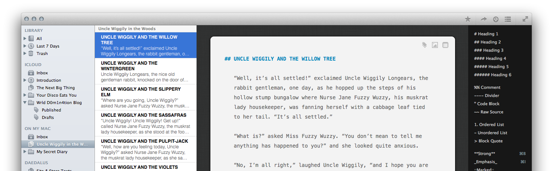The height and width of the screenshot is (171, 553).
Task: Show the statistics gauge icon
Action: (496, 19)
